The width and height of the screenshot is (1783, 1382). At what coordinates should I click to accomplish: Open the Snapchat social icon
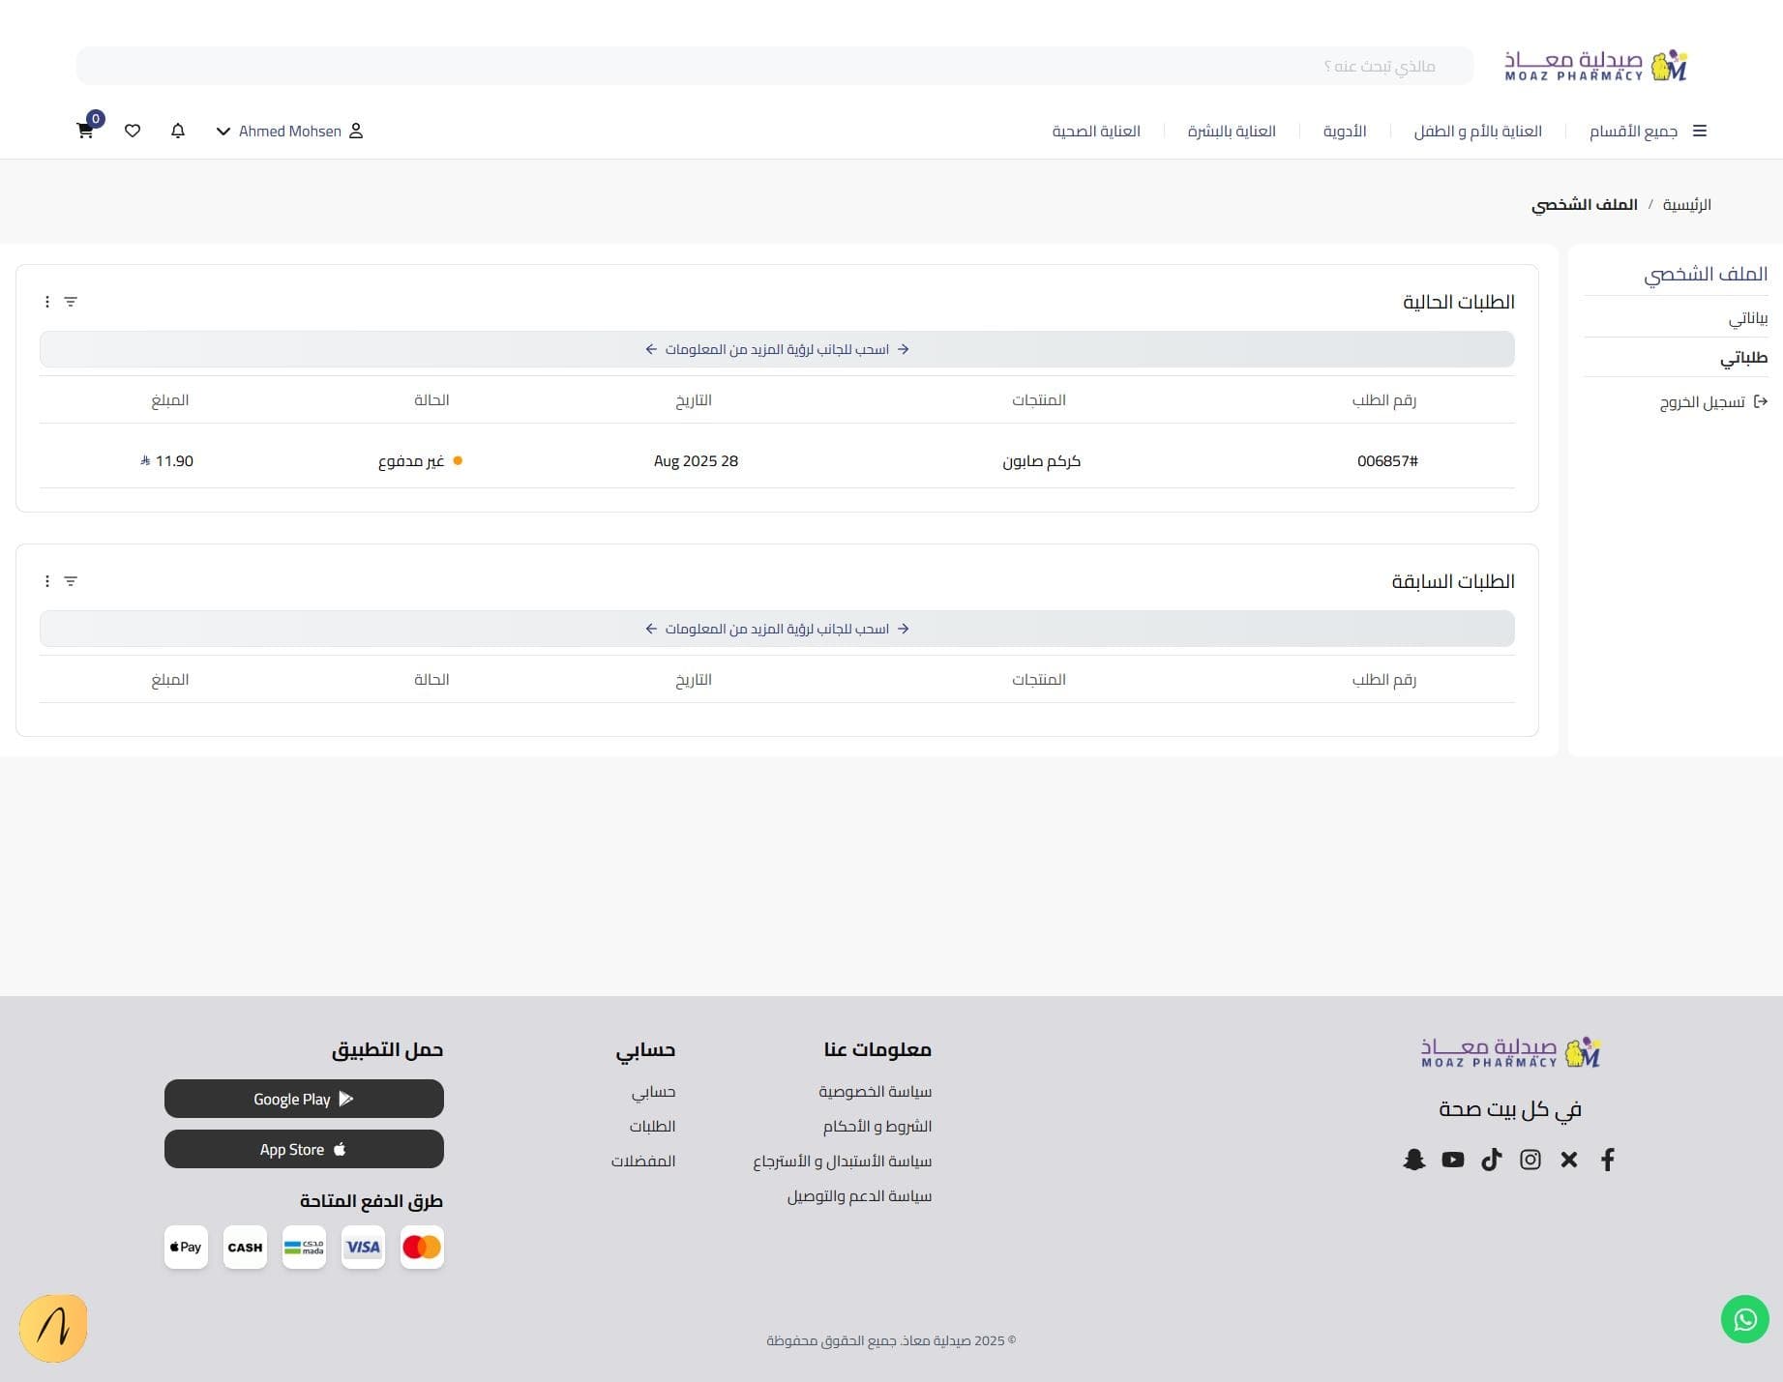click(x=1413, y=1160)
